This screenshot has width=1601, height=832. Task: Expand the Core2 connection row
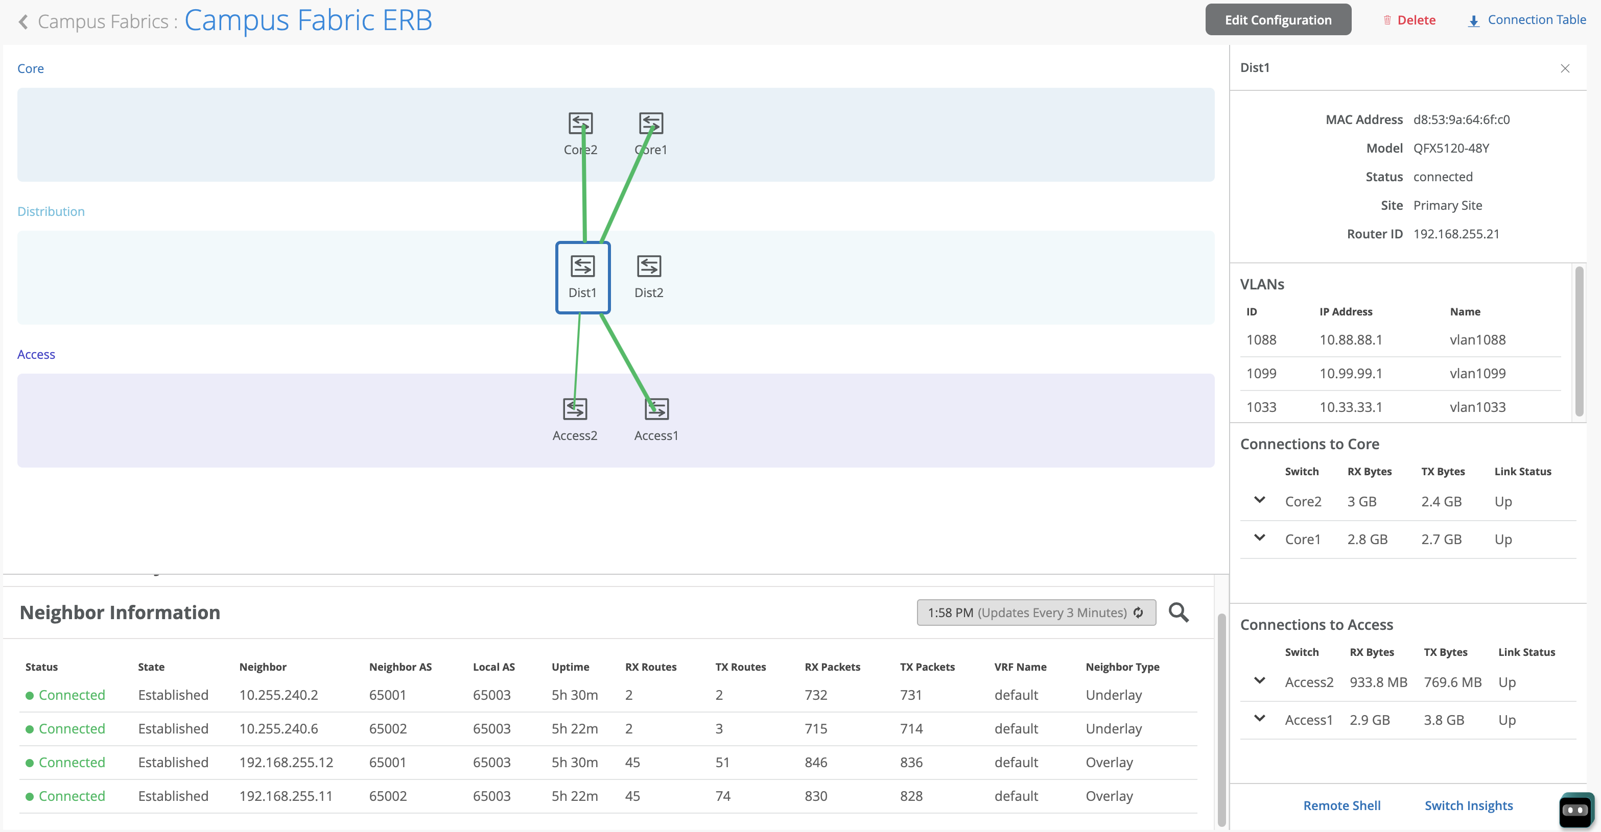1259,500
